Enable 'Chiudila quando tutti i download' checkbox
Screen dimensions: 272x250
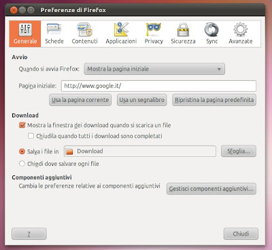point(31,136)
